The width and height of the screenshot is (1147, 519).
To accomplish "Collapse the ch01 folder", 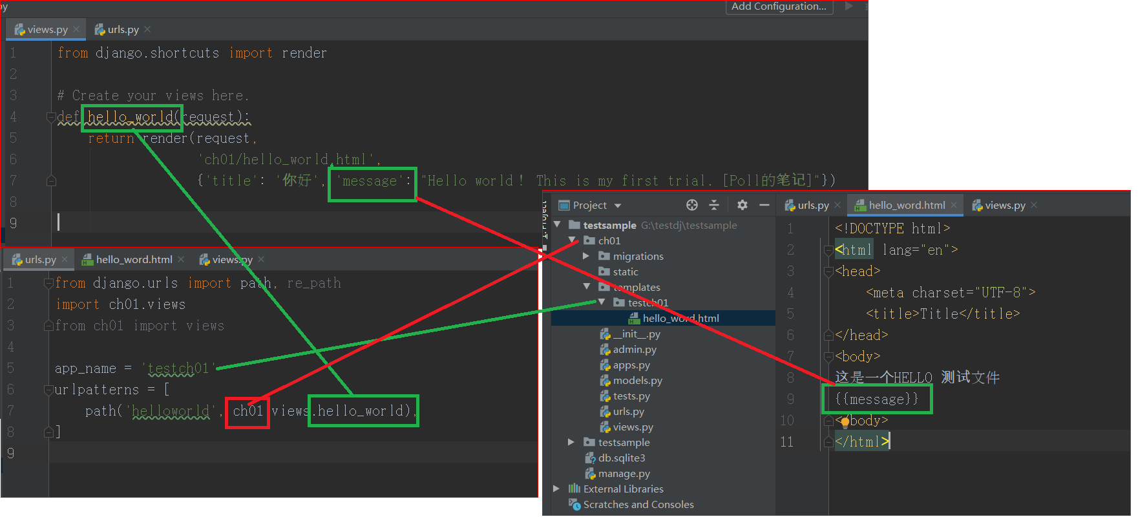I will [x=572, y=240].
